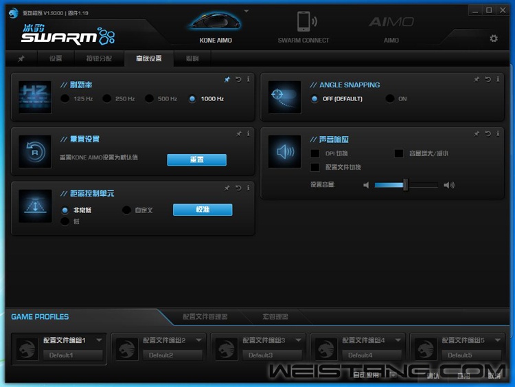Pin the reset settings (重置设置) panel
Image resolution: width=515 pixels, height=387 pixels.
tap(239, 133)
